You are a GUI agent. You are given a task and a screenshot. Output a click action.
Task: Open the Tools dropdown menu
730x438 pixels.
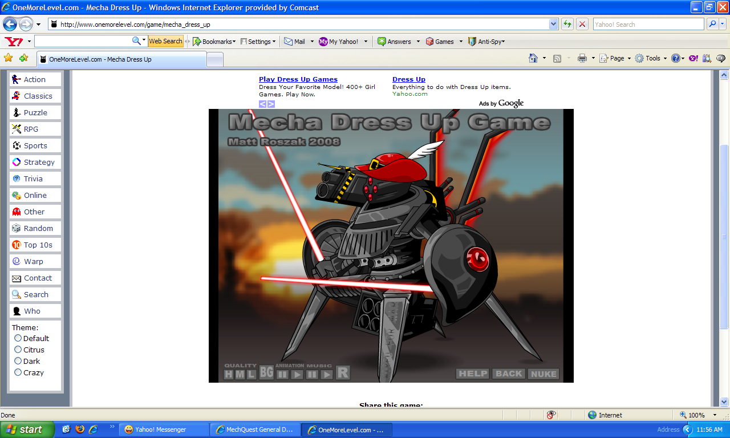pos(651,58)
